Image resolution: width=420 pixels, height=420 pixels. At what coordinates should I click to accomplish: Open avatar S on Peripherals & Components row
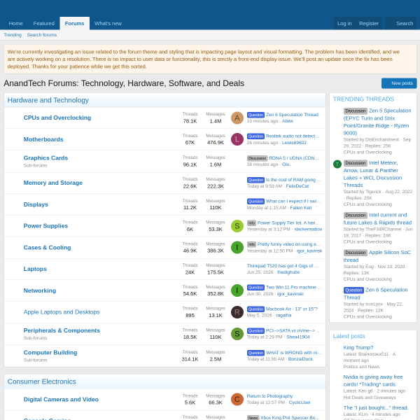[237, 334]
